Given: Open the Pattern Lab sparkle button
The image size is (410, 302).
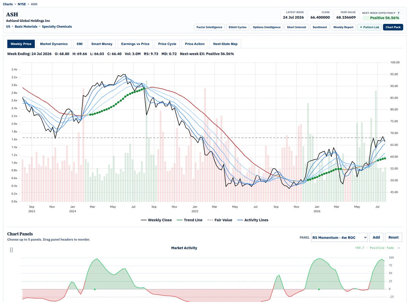Looking at the screenshot, I should pyautogui.click(x=369, y=27).
